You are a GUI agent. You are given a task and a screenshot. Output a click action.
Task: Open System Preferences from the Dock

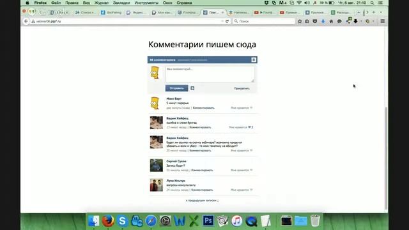(166, 221)
